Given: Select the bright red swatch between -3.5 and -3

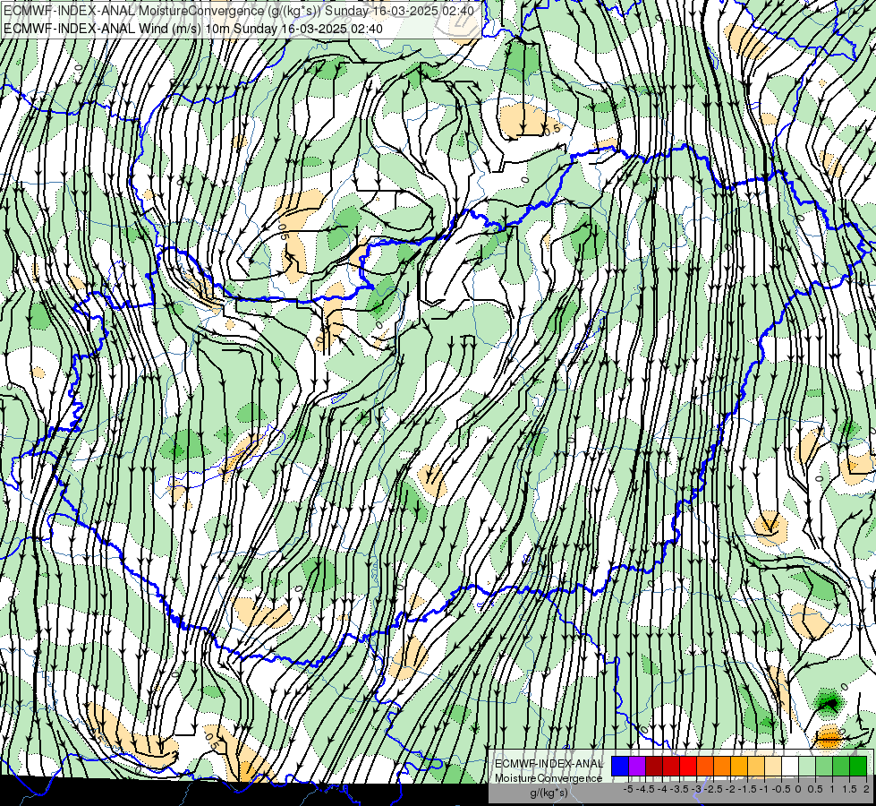Looking at the screenshot, I should click(x=688, y=767).
